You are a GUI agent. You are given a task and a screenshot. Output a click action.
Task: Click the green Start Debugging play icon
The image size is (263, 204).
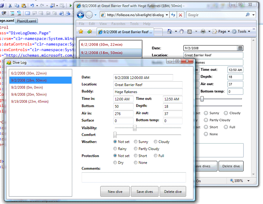pyautogui.click(x=71, y=5)
